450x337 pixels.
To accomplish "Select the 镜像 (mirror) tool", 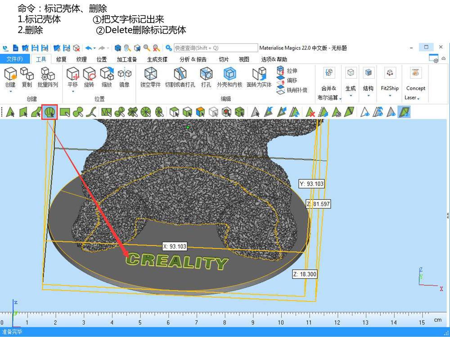I will (x=125, y=76).
